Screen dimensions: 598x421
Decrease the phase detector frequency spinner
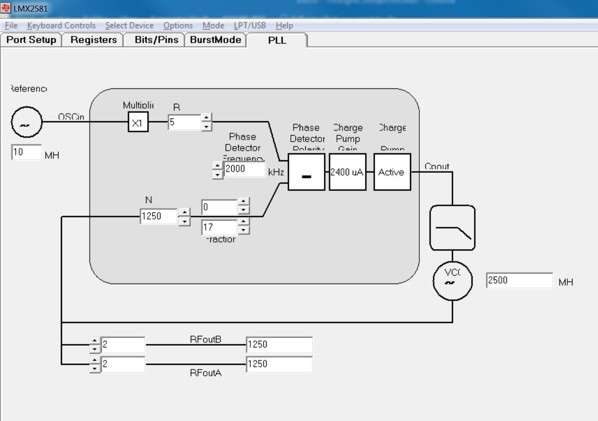point(217,175)
